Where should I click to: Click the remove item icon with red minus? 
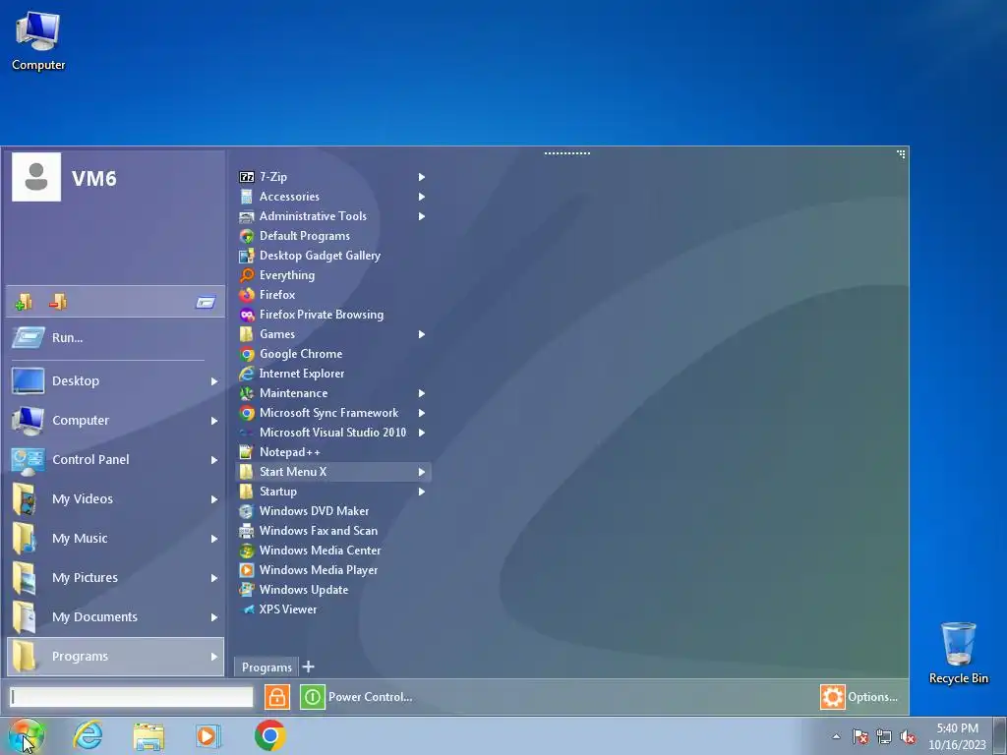point(58,301)
